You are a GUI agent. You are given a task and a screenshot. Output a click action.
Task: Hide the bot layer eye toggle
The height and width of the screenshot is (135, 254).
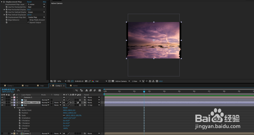click(x=2, y=105)
